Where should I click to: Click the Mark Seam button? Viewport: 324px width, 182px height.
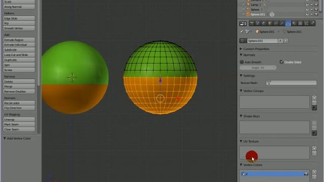click(x=19, y=124)
